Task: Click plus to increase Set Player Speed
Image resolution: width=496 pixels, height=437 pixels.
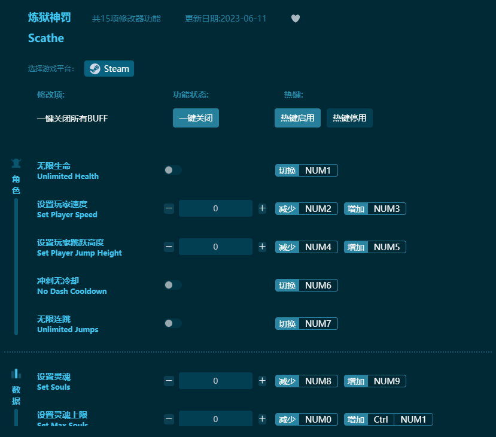Action: pyautogui.click(x=262, y=208)
